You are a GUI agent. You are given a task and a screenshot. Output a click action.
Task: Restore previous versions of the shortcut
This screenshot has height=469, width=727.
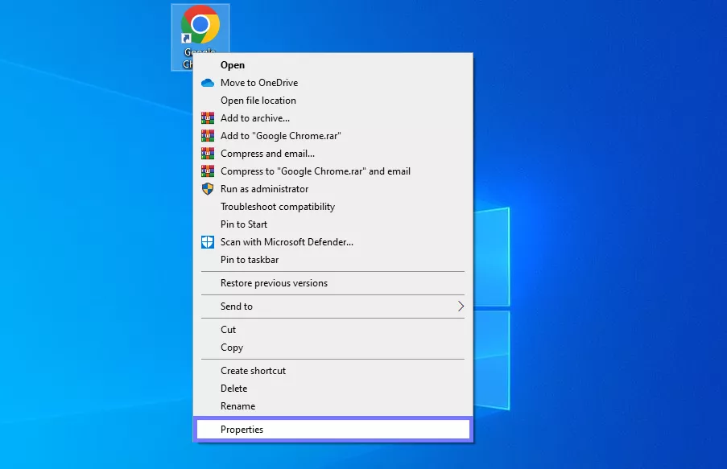[x=274, y=282]
